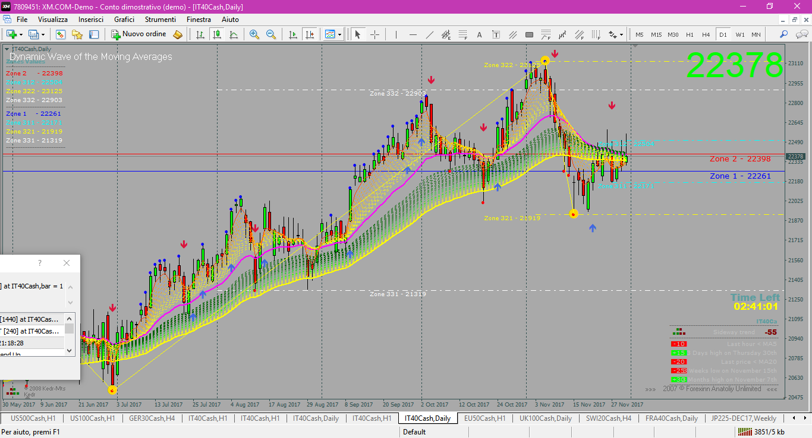Select the parallel lines channel tool
The height and width of the screenshot is (438, 812).
click(512, 34)
